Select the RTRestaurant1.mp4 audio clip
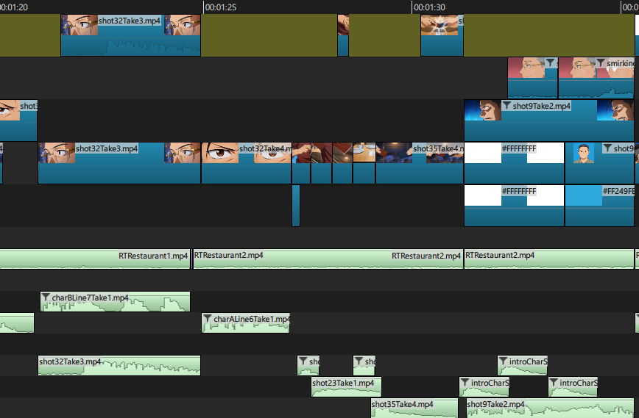639x418 pixels. pyautogui.click(x=94, y=259)
